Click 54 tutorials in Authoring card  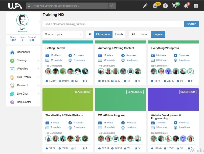click(x=109, y=60)
